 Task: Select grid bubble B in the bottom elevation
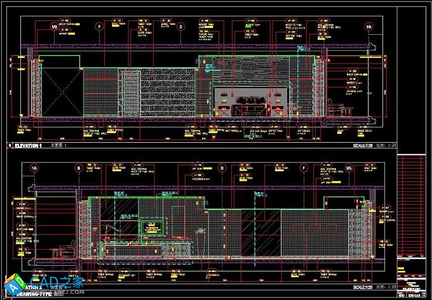(79, 169)
